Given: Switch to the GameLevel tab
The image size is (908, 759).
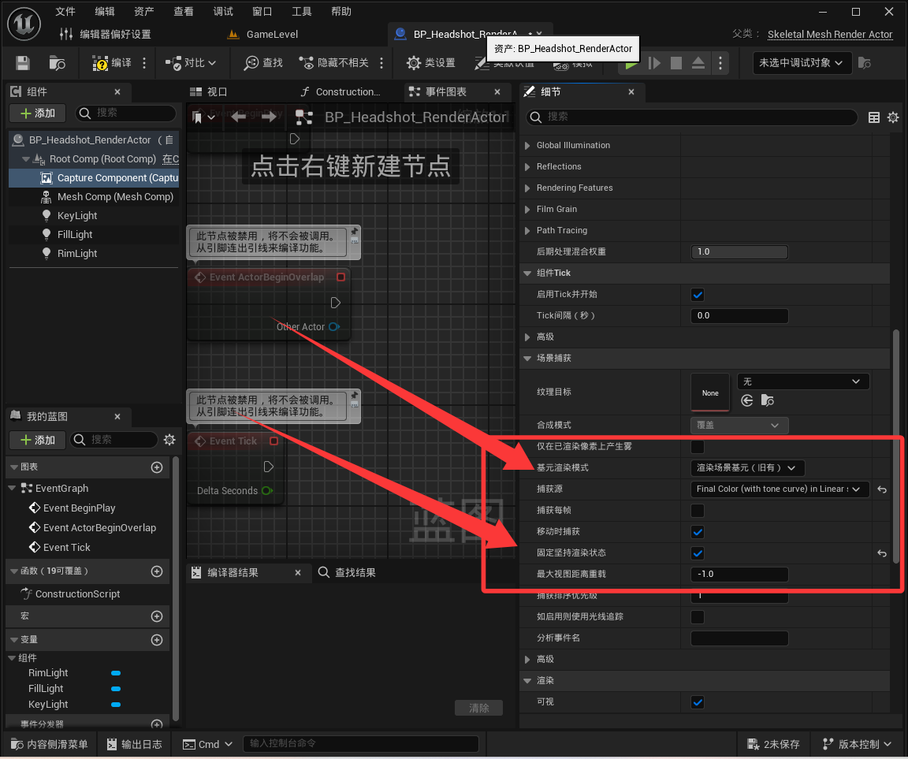Looking at the screenshot, I should coord(263,34).
